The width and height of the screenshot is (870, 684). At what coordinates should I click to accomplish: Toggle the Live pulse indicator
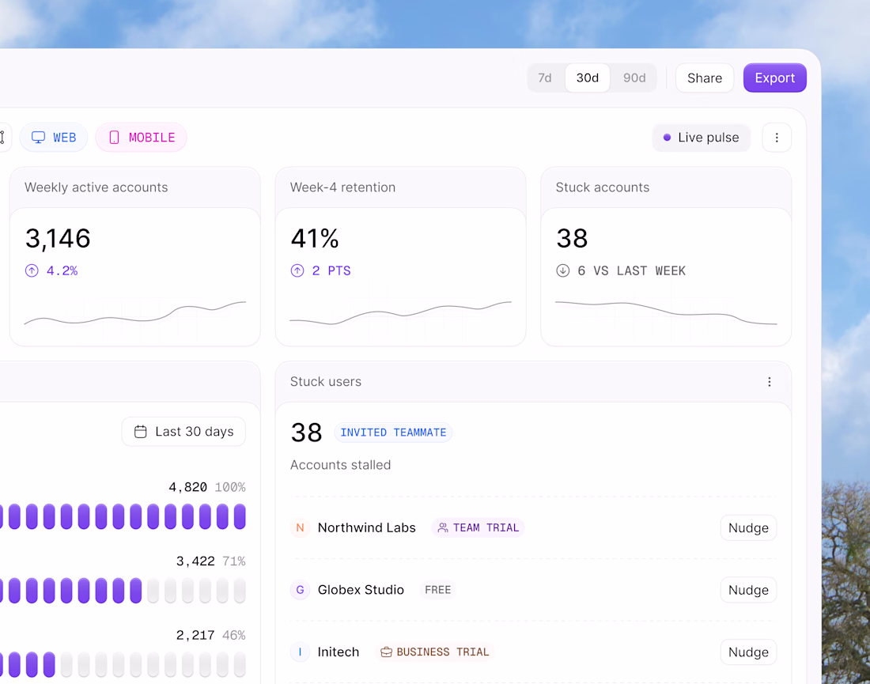click(x=702, y=138)
